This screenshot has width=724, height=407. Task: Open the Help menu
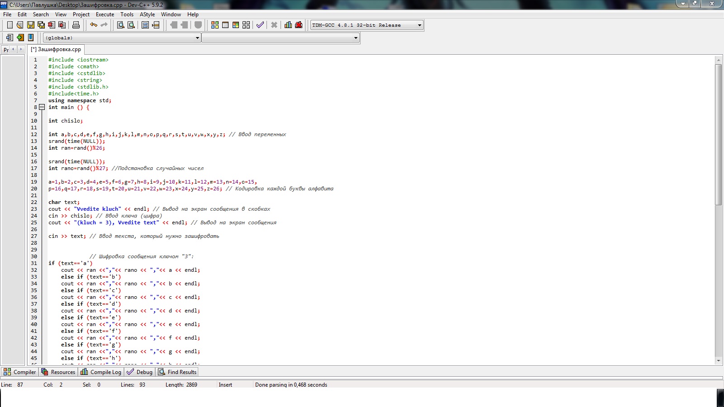coord(193,14)
